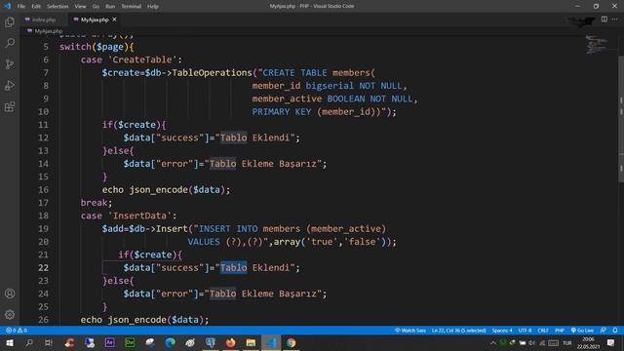Open Microsoft Edge from taskbar

pos(170,342)
